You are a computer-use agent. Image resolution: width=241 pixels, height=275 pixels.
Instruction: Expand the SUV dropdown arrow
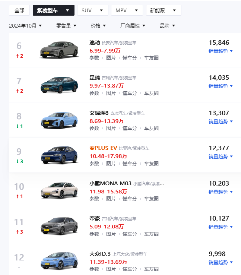click(101, 10)
